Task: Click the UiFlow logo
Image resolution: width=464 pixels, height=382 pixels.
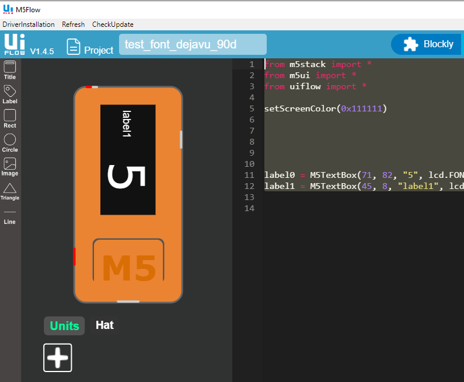Action: [x=14, y=44]
